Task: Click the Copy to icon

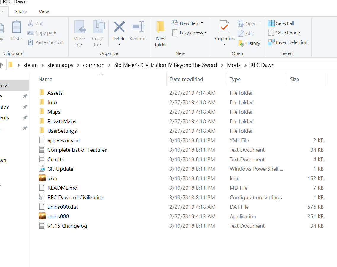Action: (98, 27)
